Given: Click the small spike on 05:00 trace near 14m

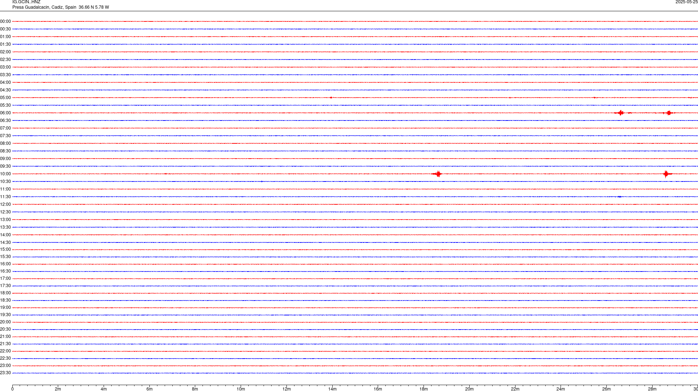Looking at the screenshot, I should point(331,98).
